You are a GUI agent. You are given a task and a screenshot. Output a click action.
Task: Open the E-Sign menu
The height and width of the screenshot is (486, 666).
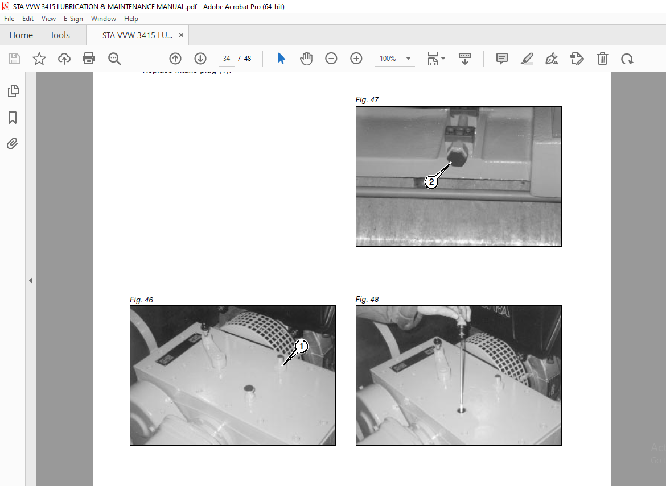(x=73, y=19)
